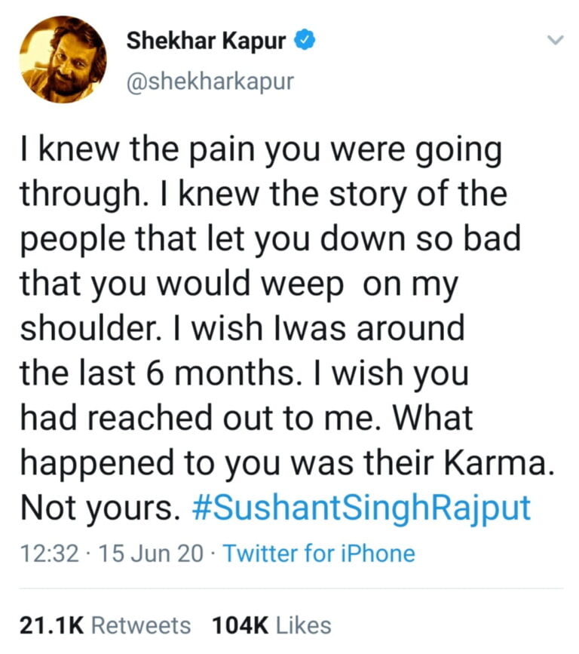Click the Likes label
Screen dimensions: 579x654
click(x=304, y=625)
